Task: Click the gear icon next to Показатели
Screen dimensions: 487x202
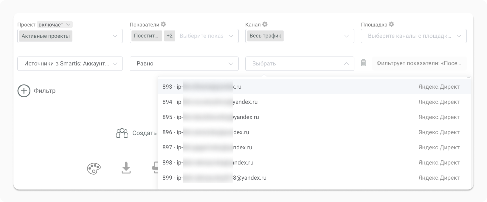Action: tap(163, 24)
